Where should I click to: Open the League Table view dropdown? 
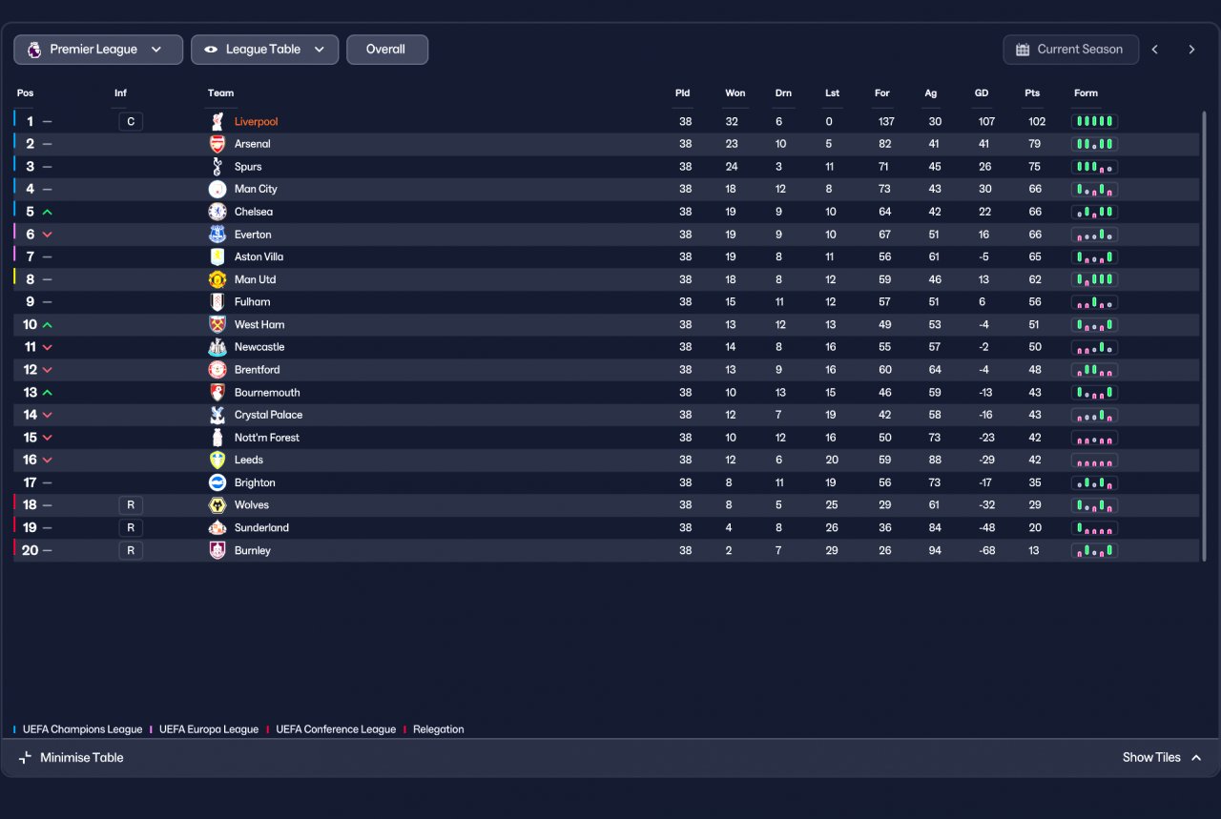[x=264, y=50]
